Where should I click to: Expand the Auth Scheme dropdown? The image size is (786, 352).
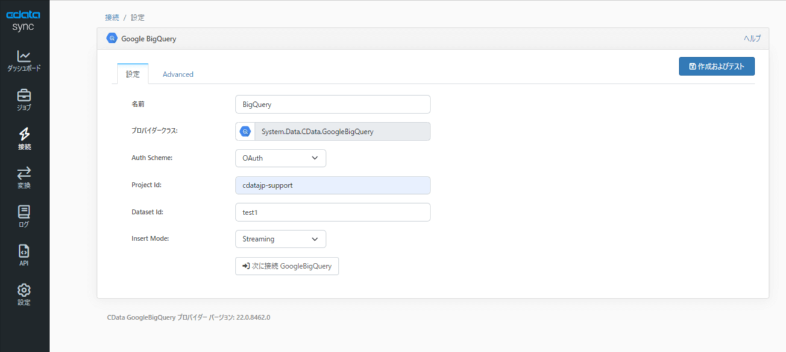click(280, 158)
